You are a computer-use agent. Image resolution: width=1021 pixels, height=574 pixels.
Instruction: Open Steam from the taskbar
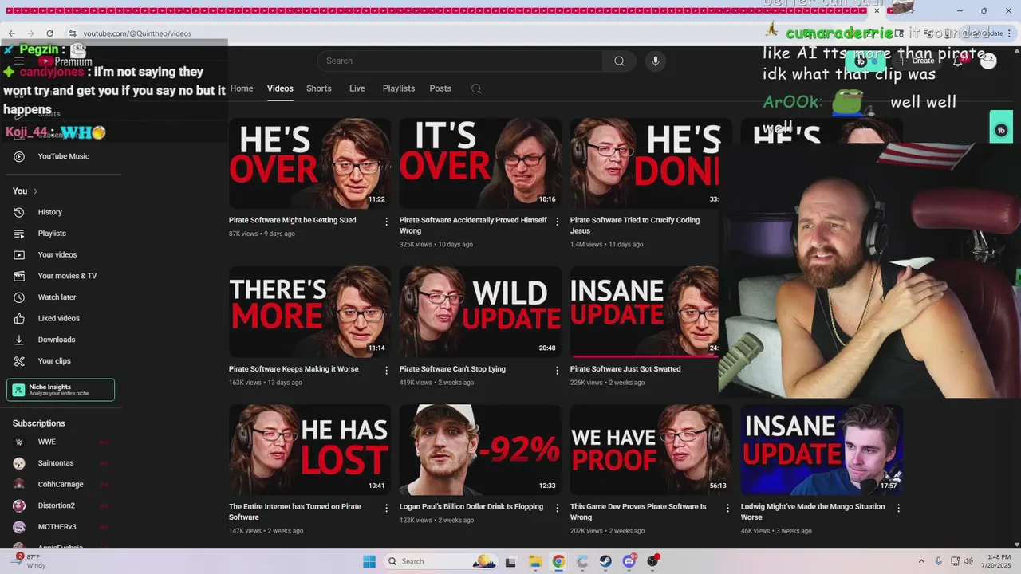605,561
